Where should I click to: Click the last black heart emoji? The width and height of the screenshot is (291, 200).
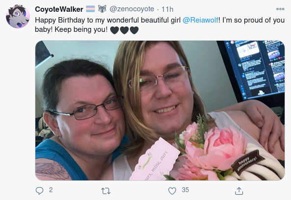(134, 30)
